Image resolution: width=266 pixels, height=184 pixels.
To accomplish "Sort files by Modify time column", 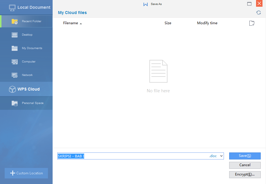I will (207, 23).
